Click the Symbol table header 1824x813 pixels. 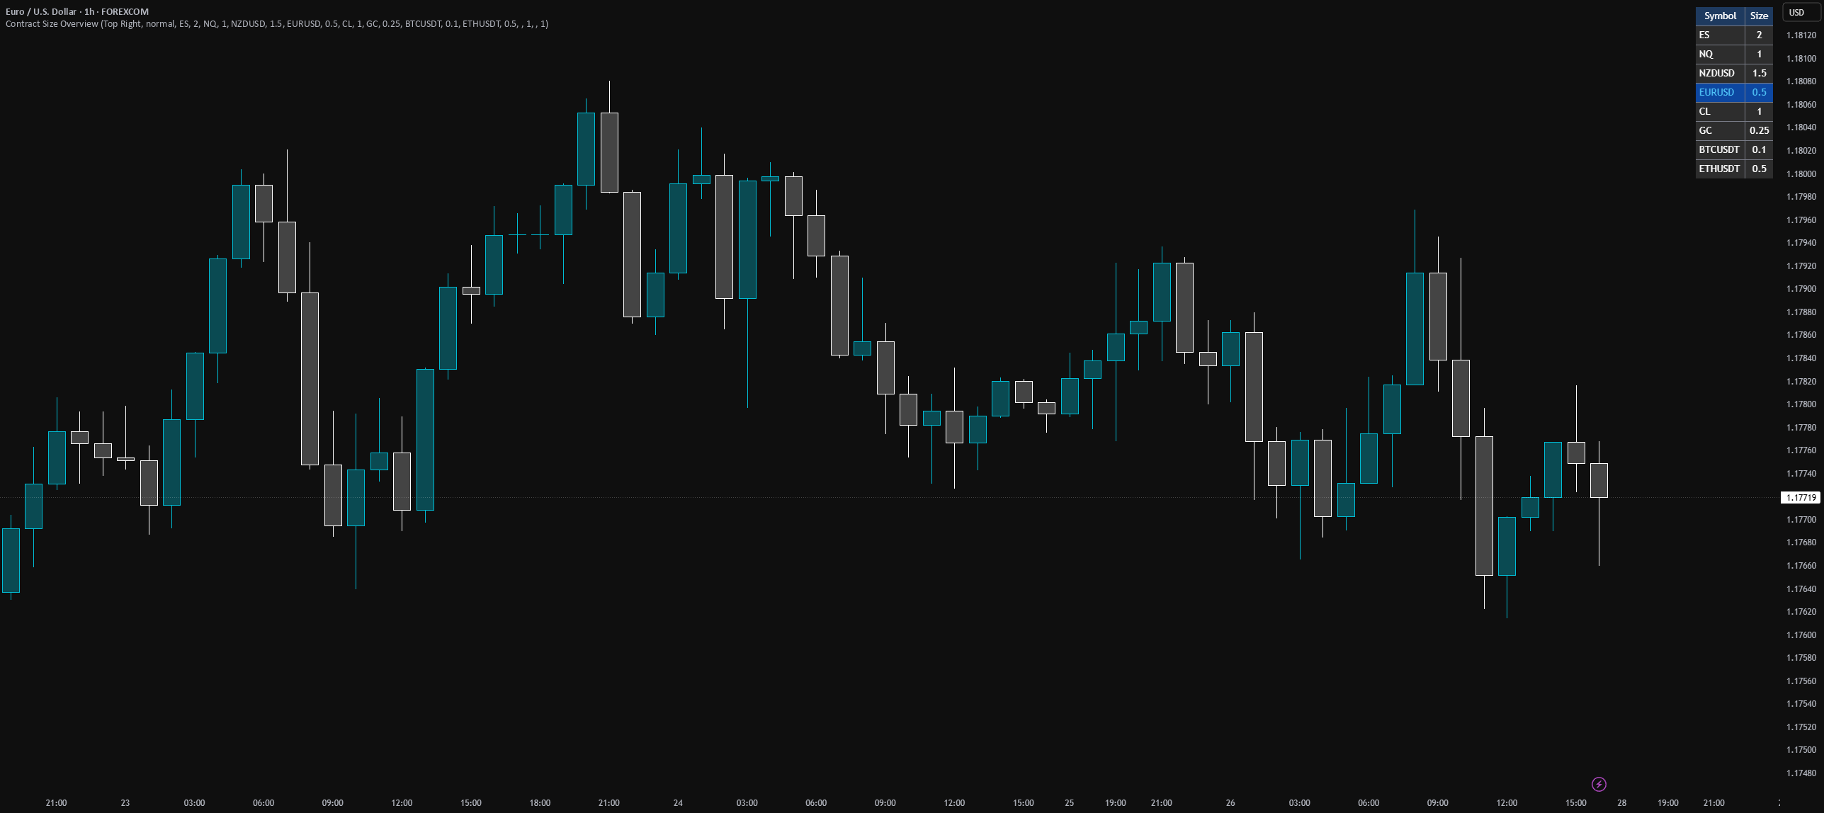tap(1719, 16)
